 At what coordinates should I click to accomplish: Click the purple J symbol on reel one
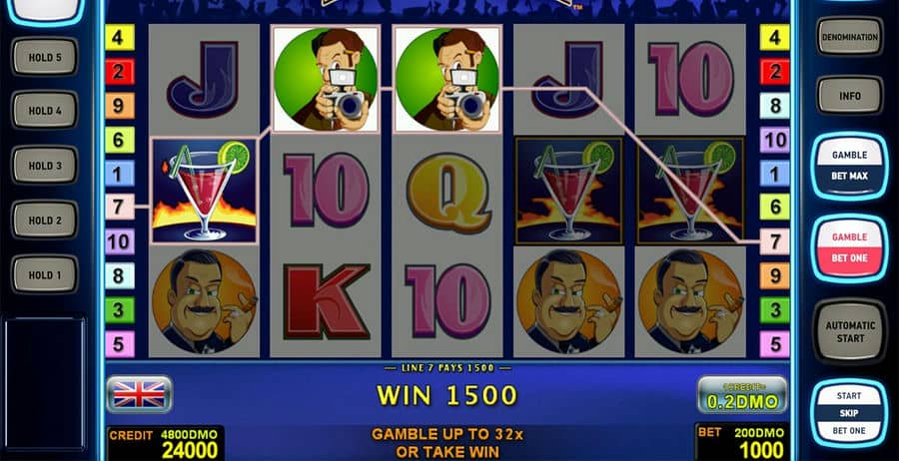(x=204, y=79)
